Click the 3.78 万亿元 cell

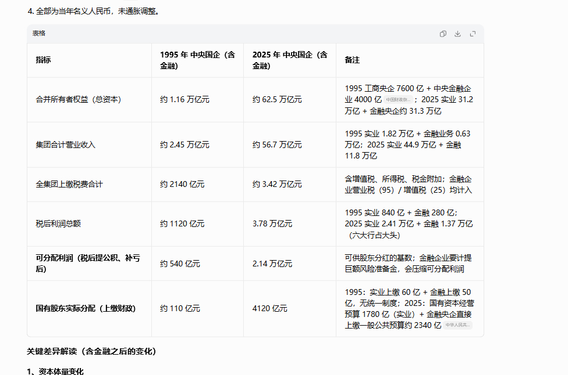tap(272, 223)
